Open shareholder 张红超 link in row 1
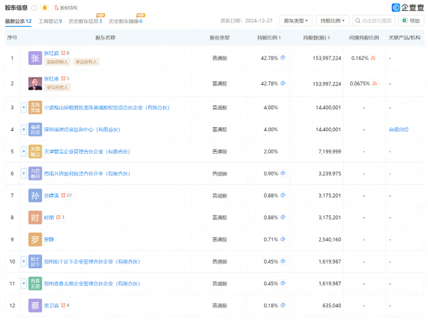 pyautogui.click(x=51, y=53)
